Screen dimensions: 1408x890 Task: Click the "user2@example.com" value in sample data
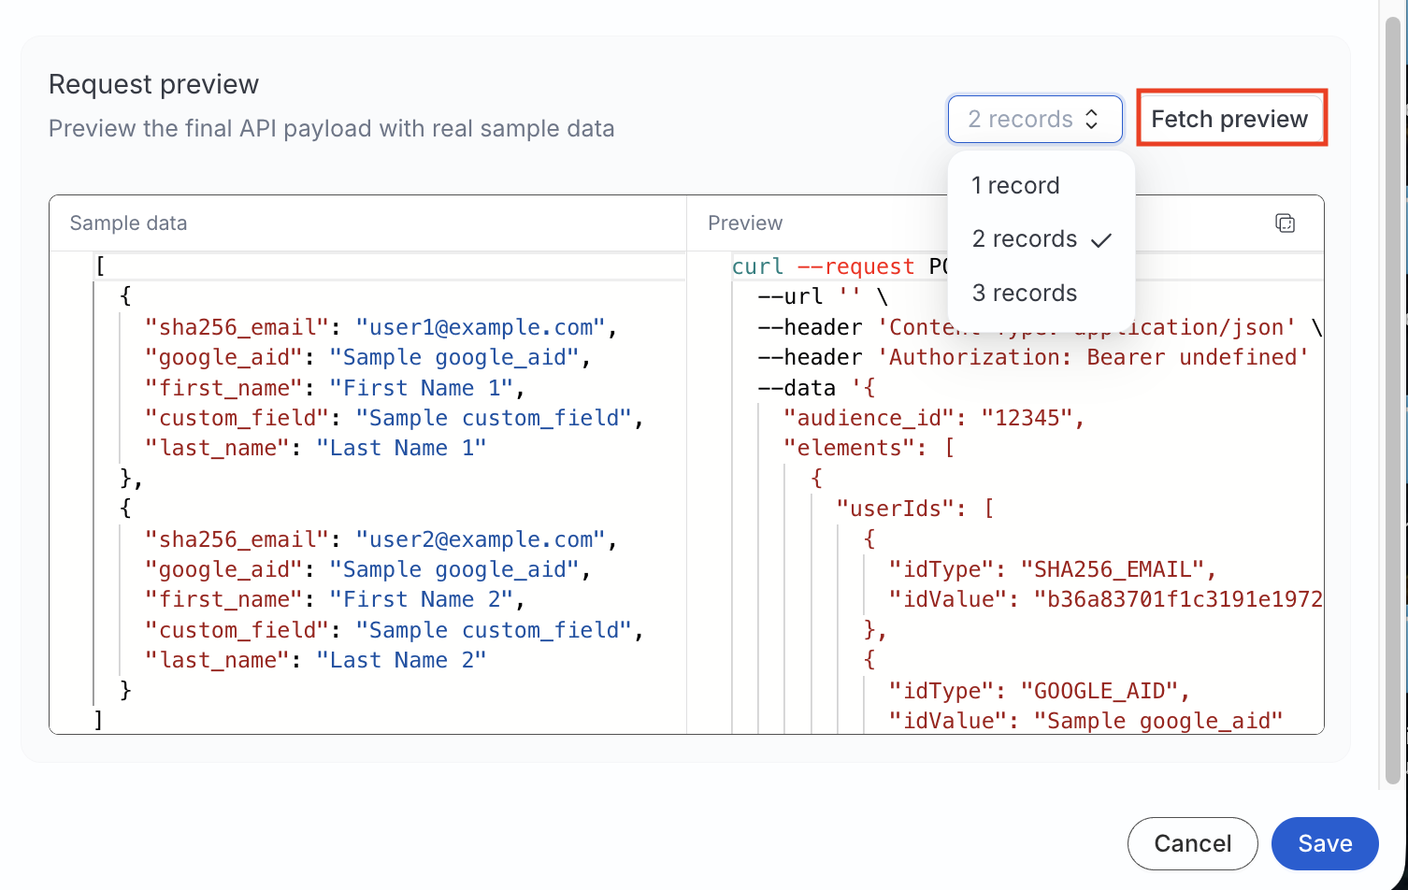coord(481,539)
